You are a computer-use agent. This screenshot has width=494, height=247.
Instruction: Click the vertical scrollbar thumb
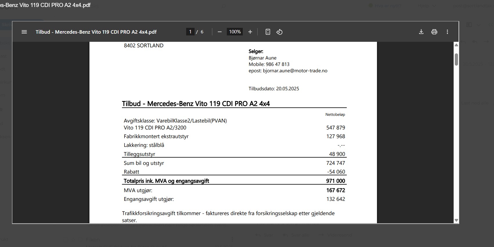(x=456, y=60)
